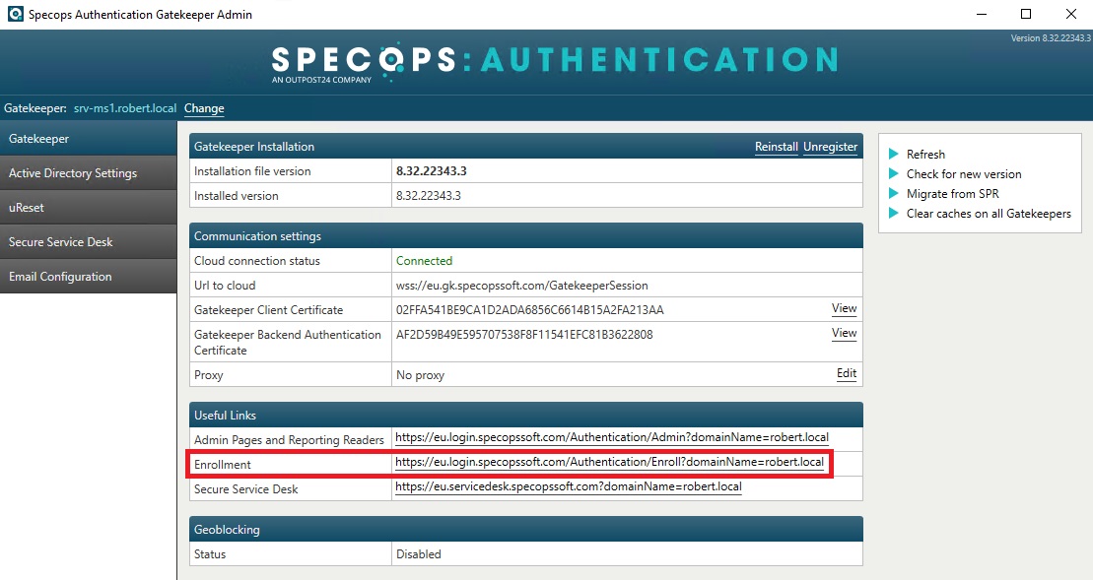Click the Refresh action text
This screenshot has height=580, width=1093.
925,155
